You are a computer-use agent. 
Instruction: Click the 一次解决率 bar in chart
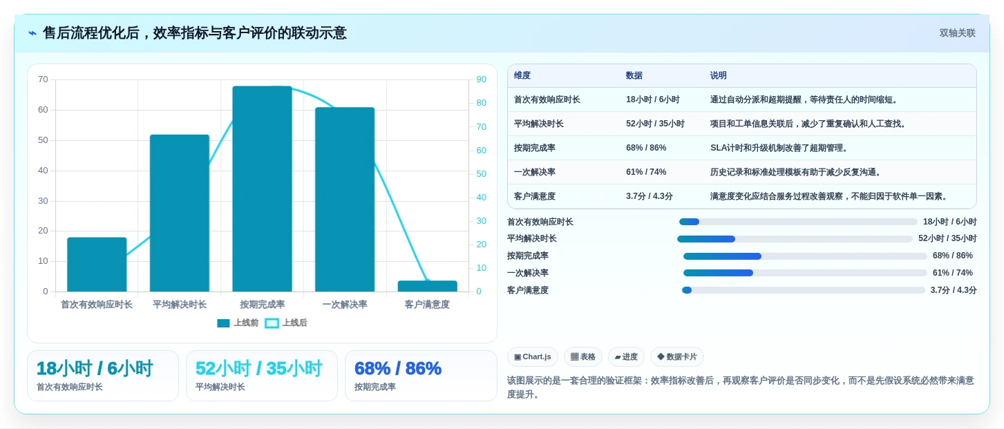[345, 200]
